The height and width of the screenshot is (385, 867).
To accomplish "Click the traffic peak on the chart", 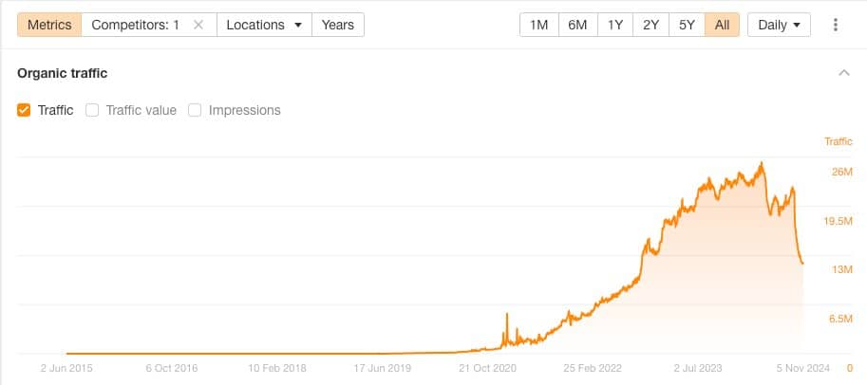I will [x=762, y=163].
